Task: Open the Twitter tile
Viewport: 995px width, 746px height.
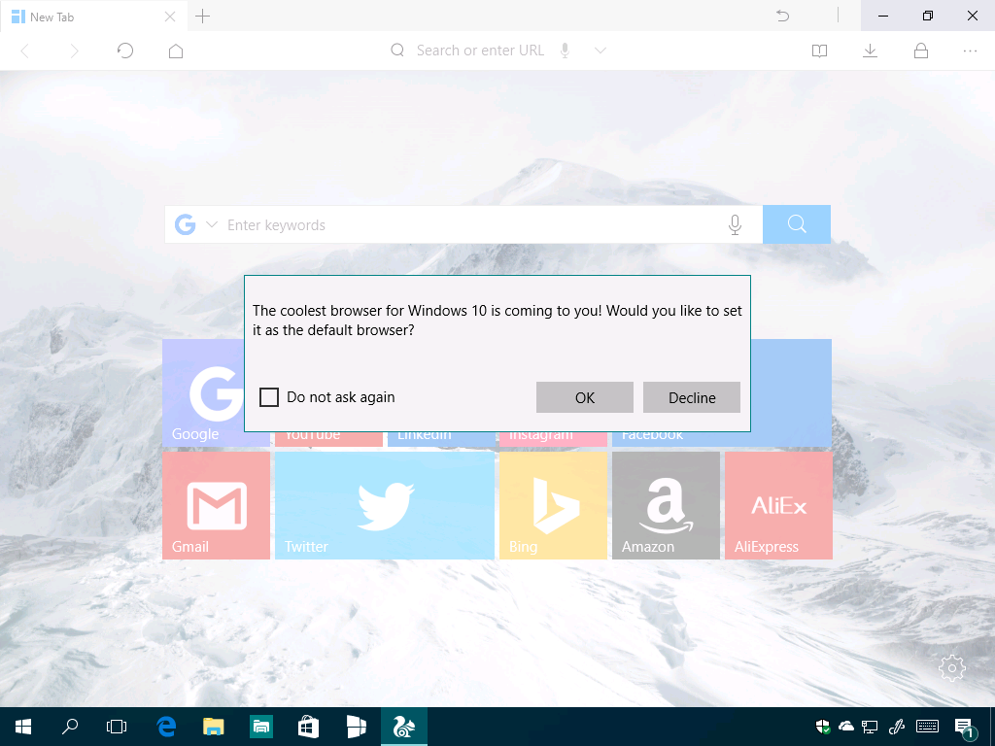Action: [385, 505]
